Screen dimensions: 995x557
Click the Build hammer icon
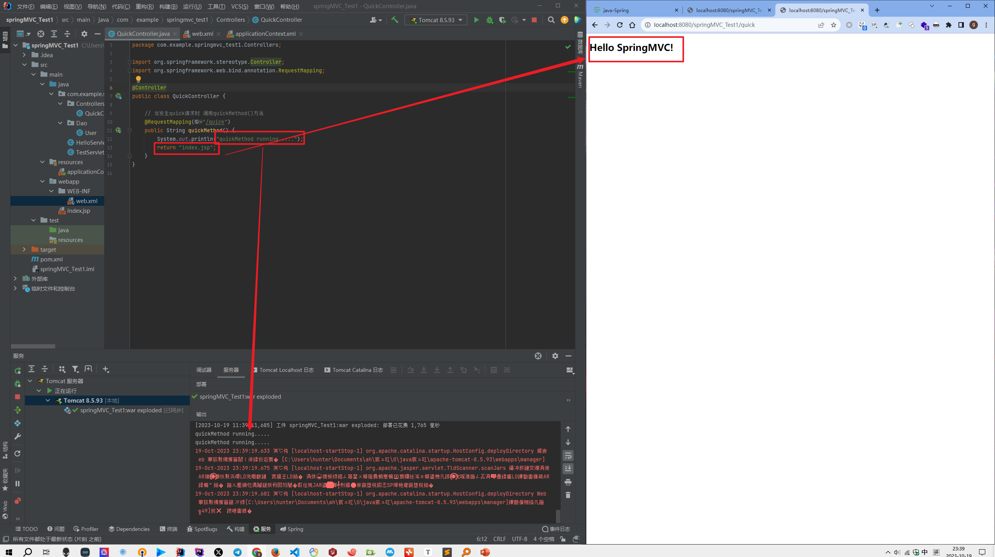point(394,20)
